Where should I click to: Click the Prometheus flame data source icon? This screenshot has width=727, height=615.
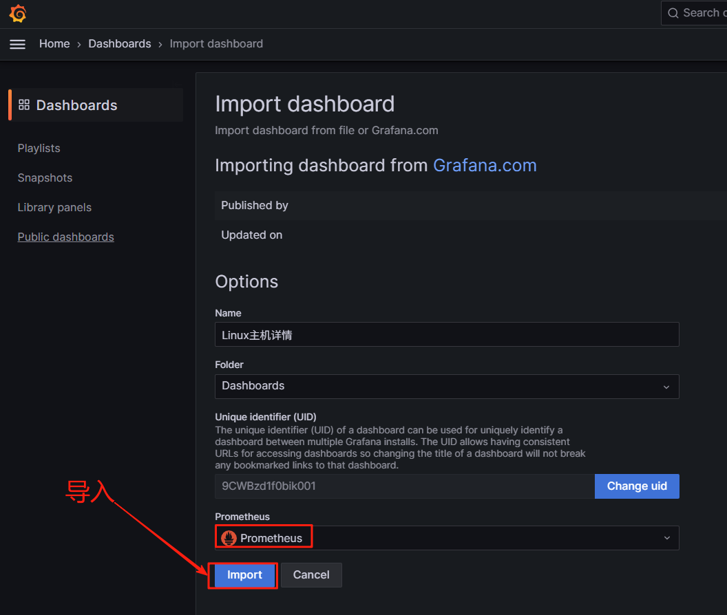click(x=229, y=538)
